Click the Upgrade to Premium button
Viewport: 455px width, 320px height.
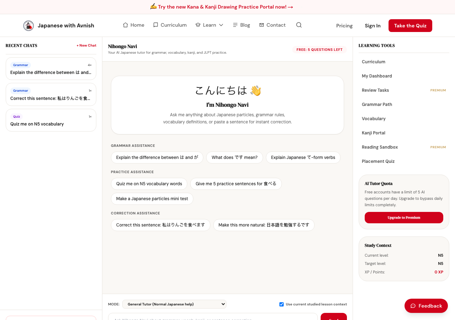tap(404, 218)
